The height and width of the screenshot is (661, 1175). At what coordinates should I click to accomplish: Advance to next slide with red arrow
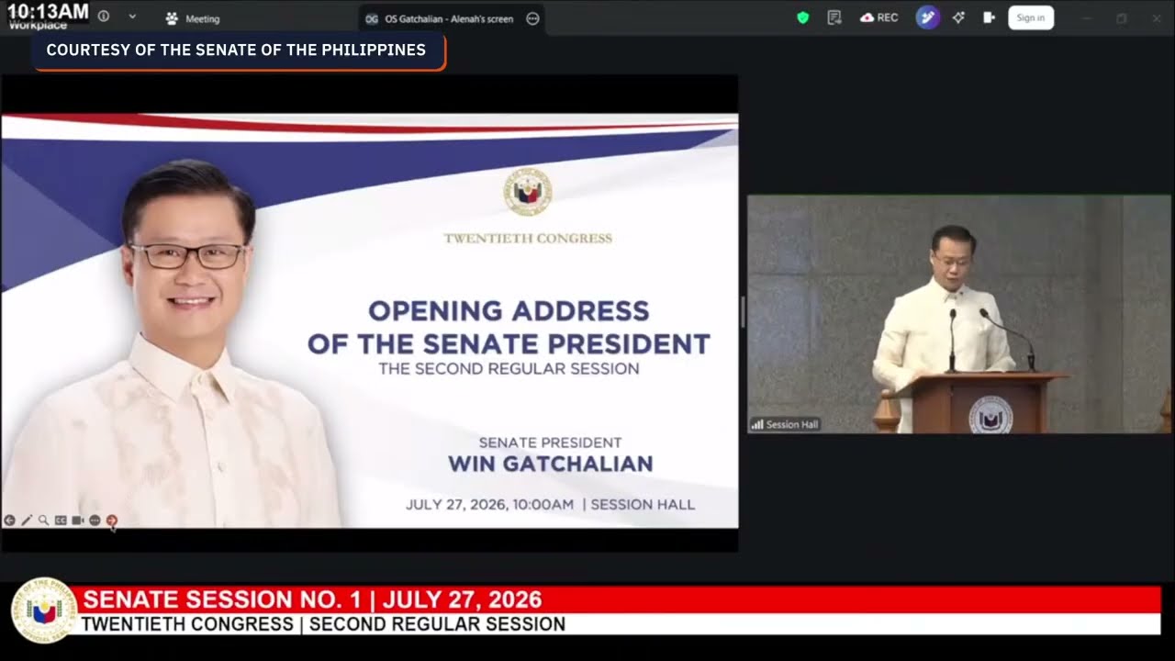[x=112, y=521]
